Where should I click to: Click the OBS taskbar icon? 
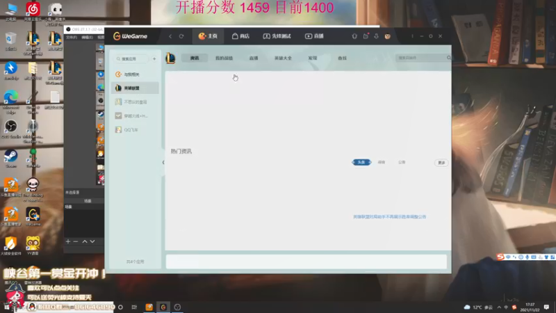click(x=177, y=307)
